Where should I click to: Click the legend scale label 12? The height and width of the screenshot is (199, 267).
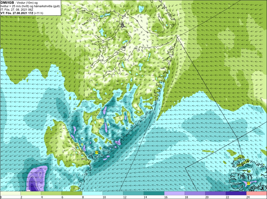coord(125,197)
